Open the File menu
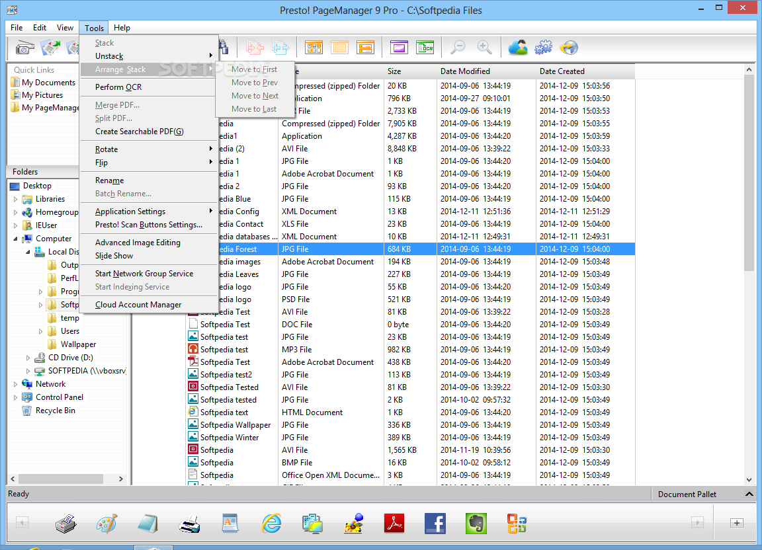 (x=17, y=28)
